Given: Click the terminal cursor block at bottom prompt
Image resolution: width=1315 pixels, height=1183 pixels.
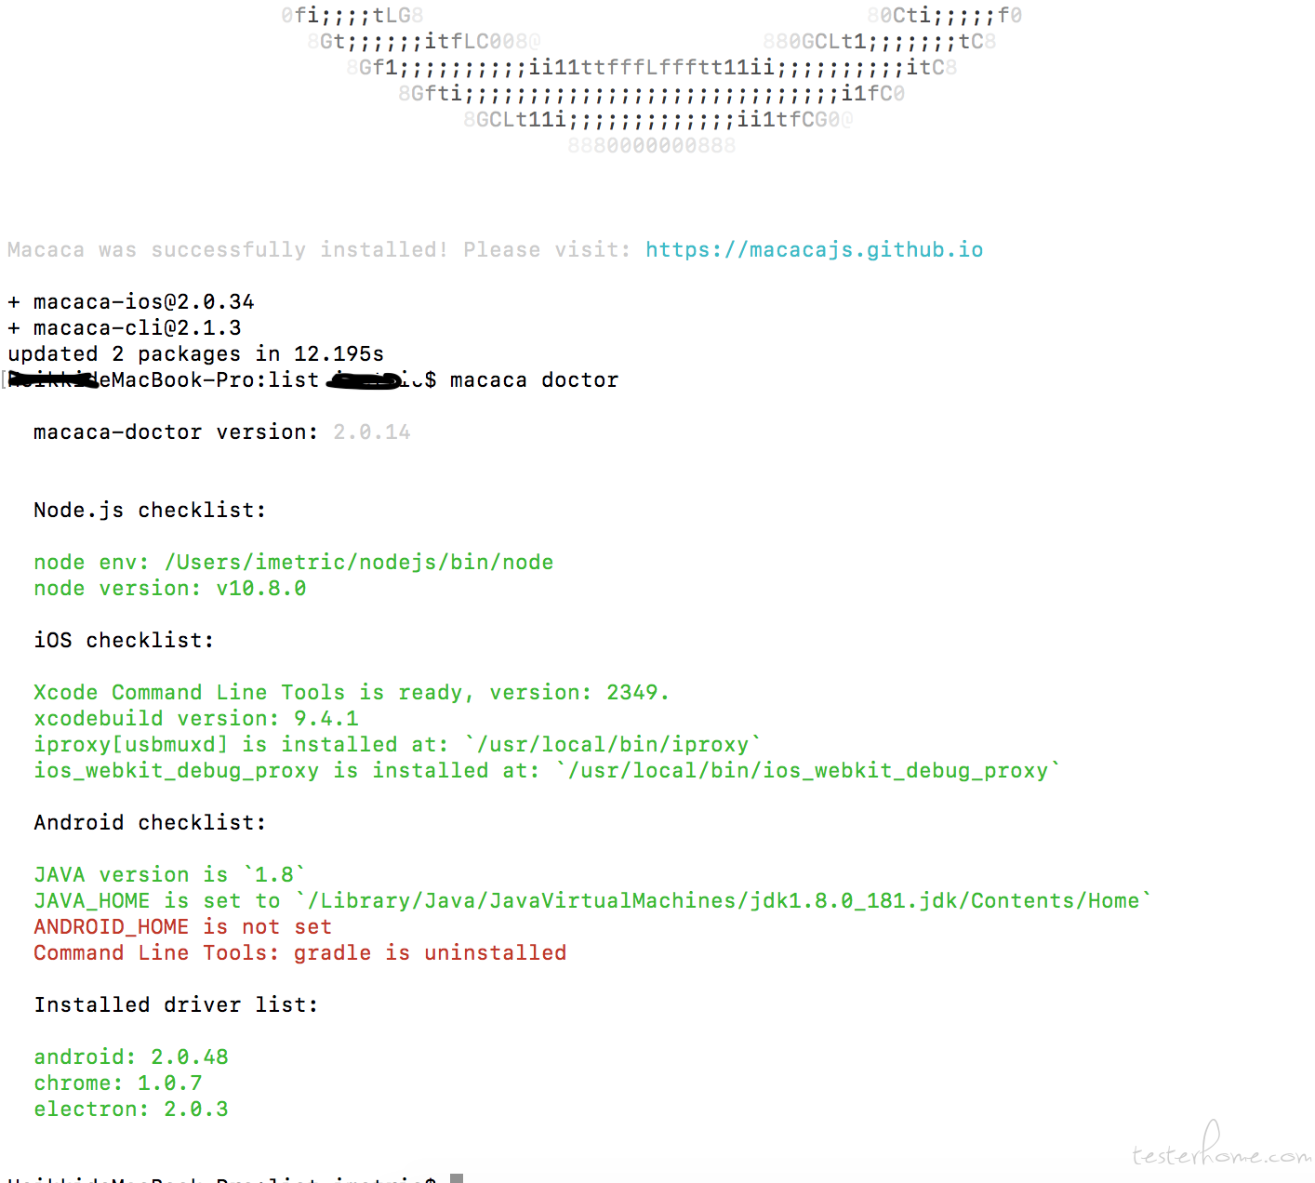Looking at the screenshot, I should (457, 1177).
